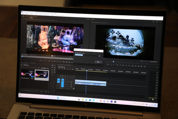Click Overwrite in the Source monitor
Screen dimensions: 178x119
point(66,62)
